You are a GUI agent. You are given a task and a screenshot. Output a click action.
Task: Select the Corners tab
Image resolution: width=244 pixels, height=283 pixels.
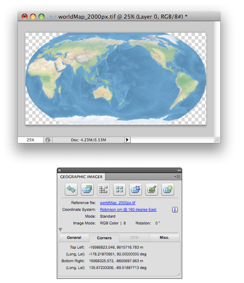(x=104, y=238)
